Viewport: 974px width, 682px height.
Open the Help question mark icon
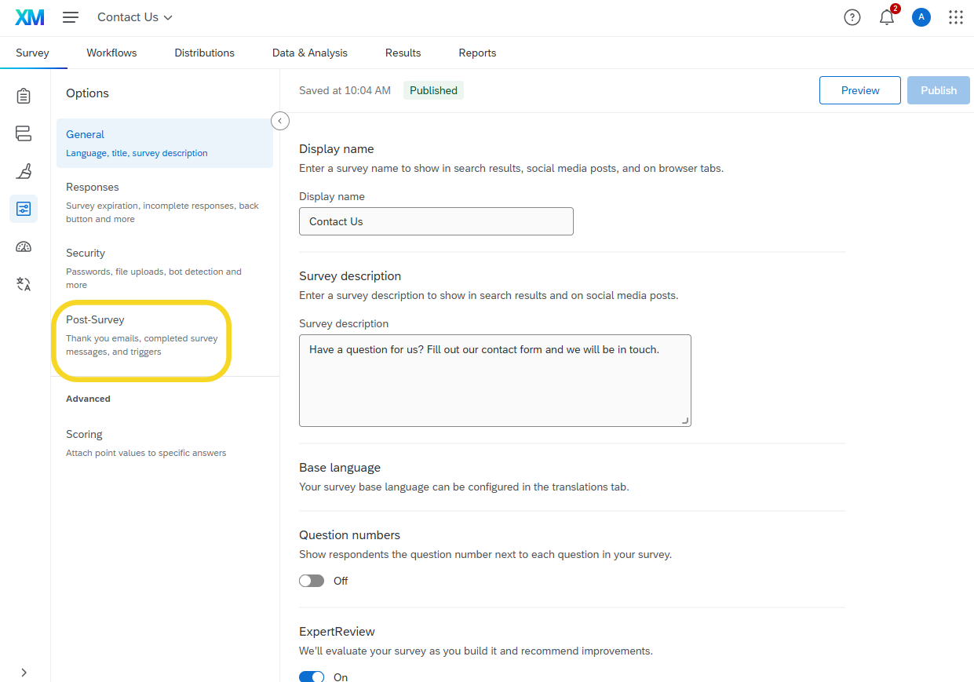852,17
